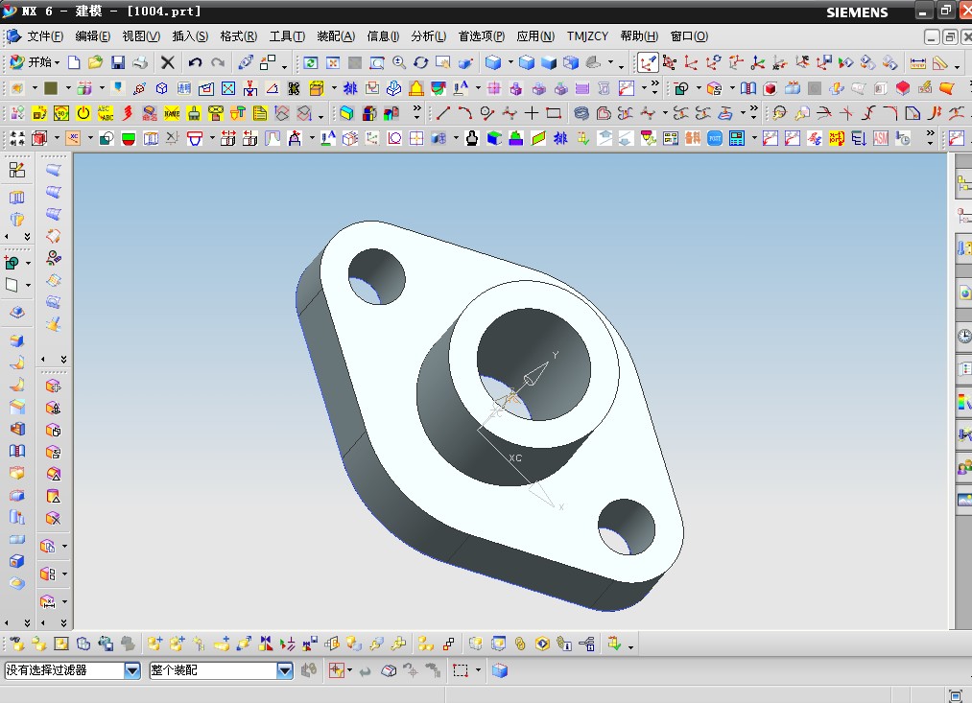
Task: Click the yellow power symbol icon
Action: [83, 113]
